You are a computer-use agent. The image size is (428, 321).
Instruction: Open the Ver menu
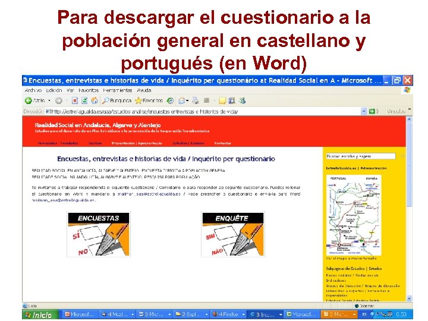click(70, 90)
